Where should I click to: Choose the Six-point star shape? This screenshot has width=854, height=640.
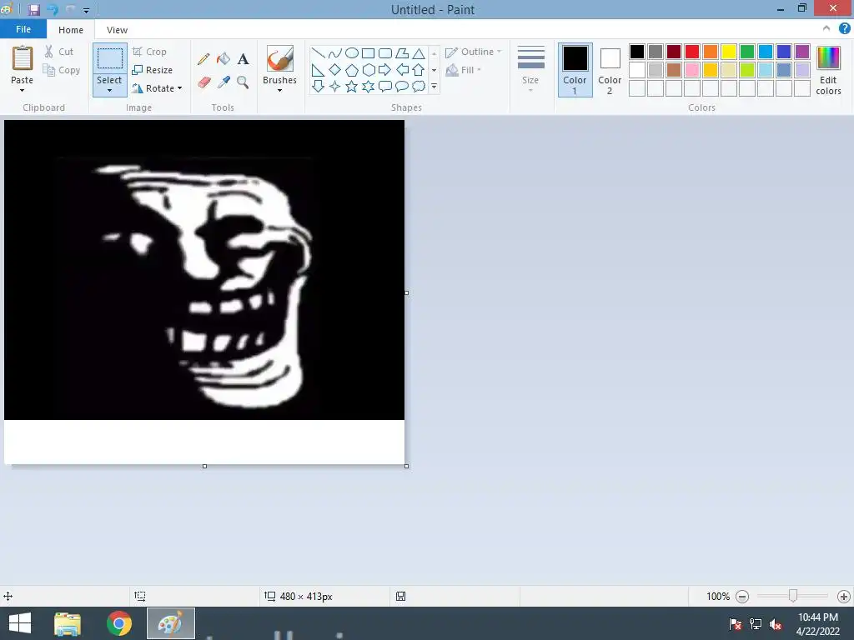click(369, 86)
